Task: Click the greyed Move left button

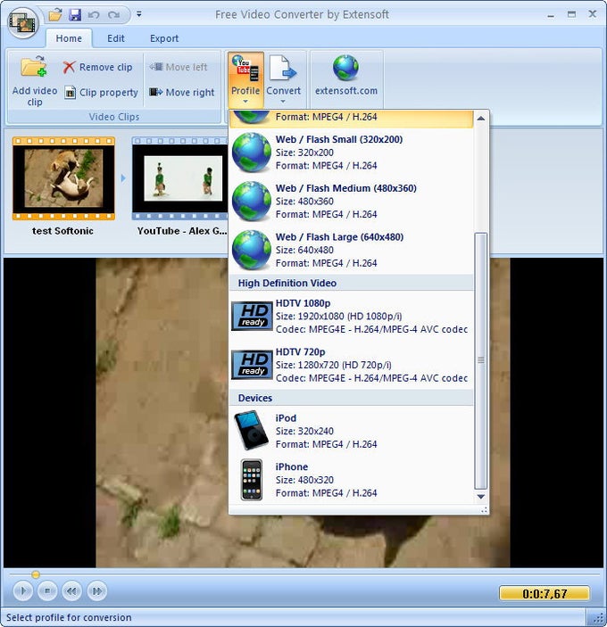Action: coord(179,67)
